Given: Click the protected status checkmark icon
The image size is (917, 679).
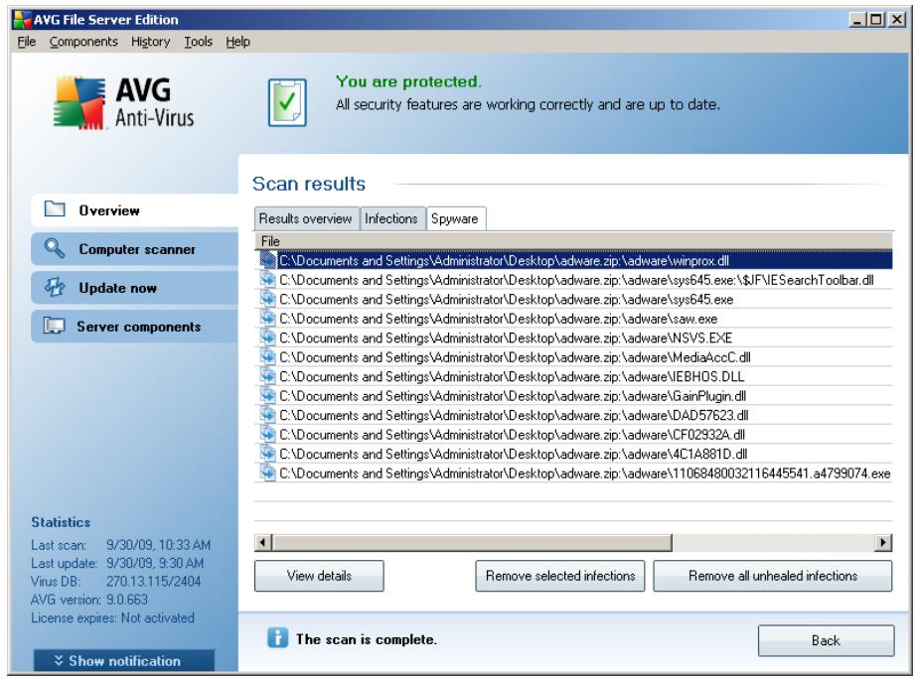Looking at the screenshot, I should [287, 102].
